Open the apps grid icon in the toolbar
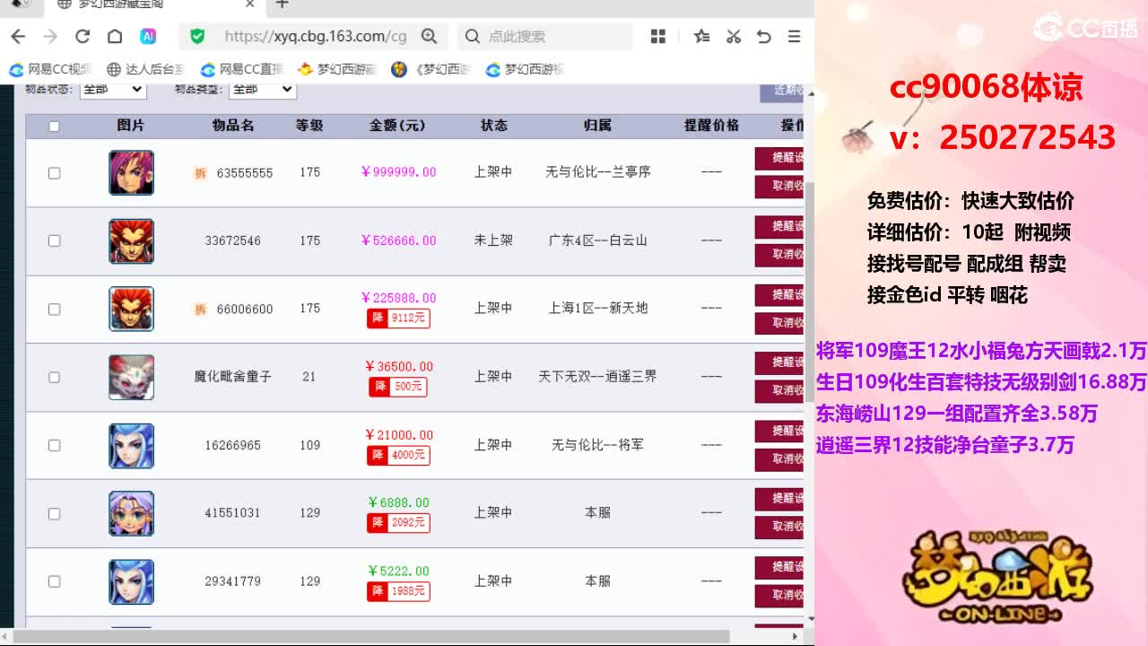The height and width of the screenshot is (646, 1148). tap(658, 36)
